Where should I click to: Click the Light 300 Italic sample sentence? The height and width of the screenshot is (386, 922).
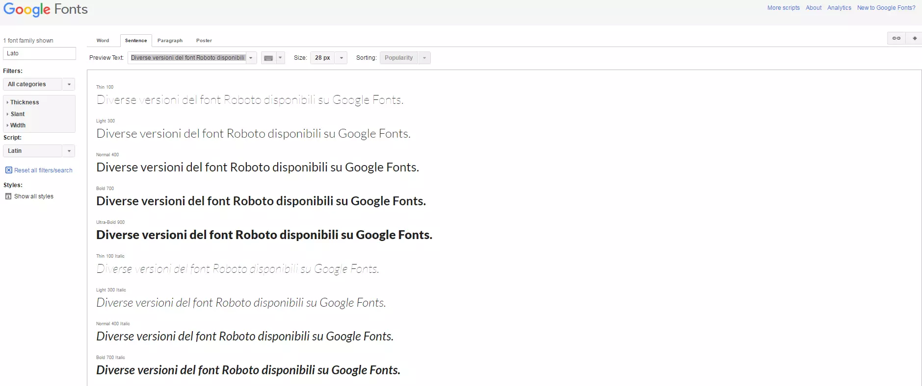[241, 303]
